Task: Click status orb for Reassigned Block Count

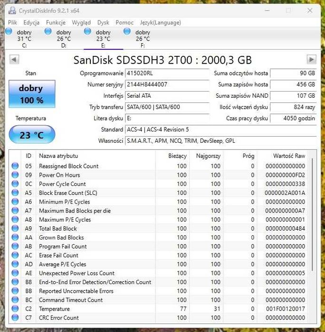Action: click(x=15, y=166)
